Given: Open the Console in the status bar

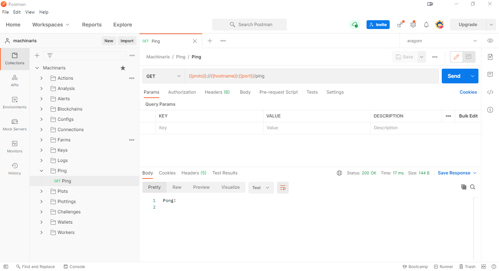Looking at the screenshot, I should pyautogui.click(x=74, y=267).
